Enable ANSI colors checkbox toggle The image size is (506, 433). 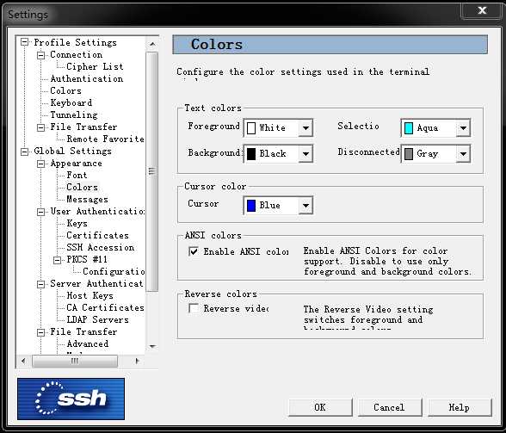194,251
